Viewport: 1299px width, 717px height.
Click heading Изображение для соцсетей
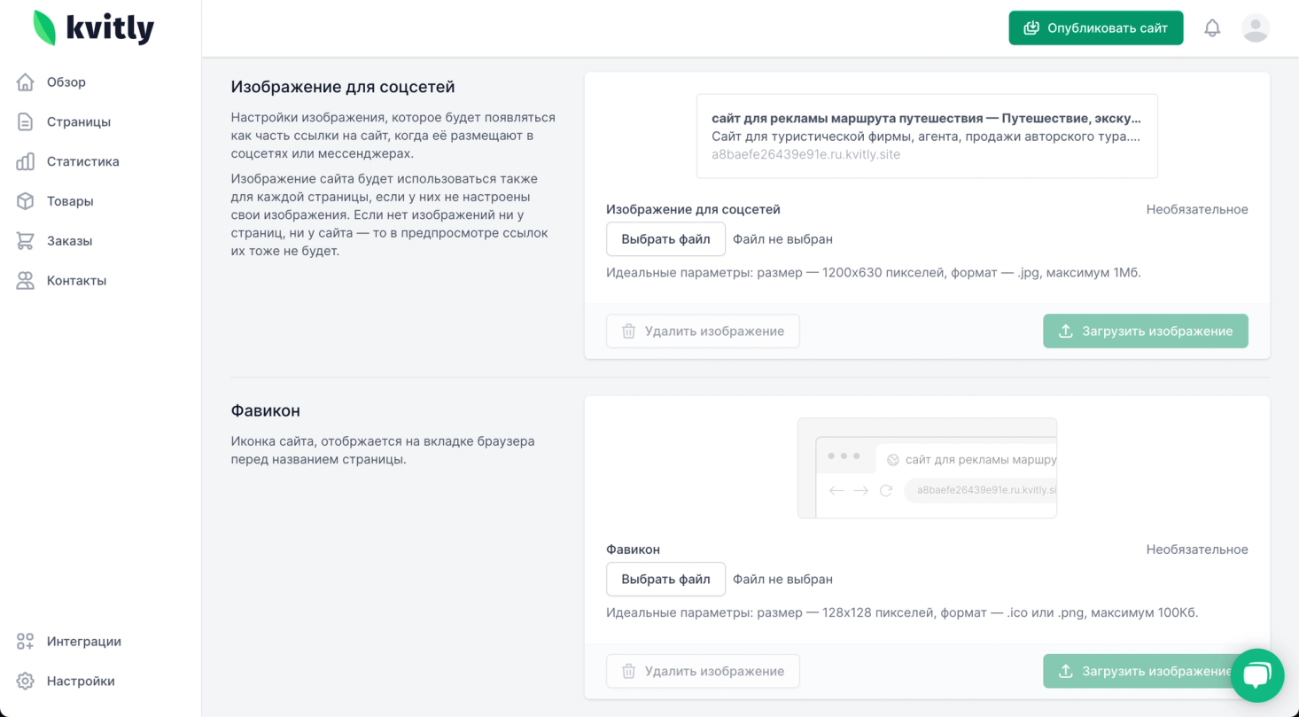click(x=343, y=87)
